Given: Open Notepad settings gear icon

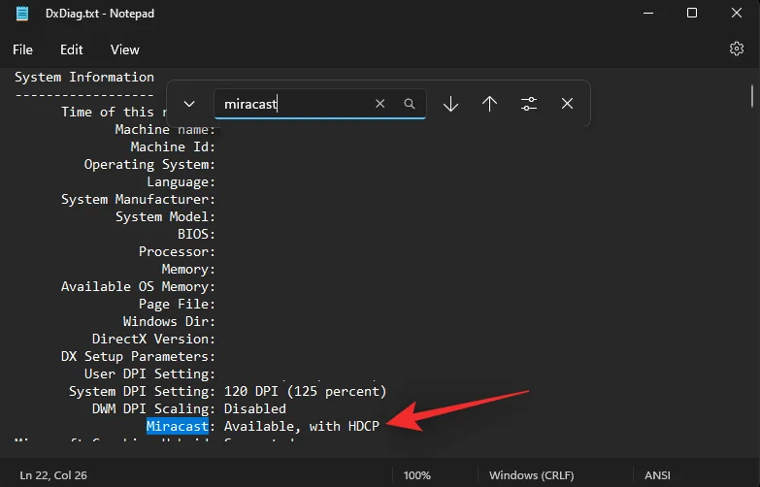Looking at the screenshot, I should click(x=737, y=49).
